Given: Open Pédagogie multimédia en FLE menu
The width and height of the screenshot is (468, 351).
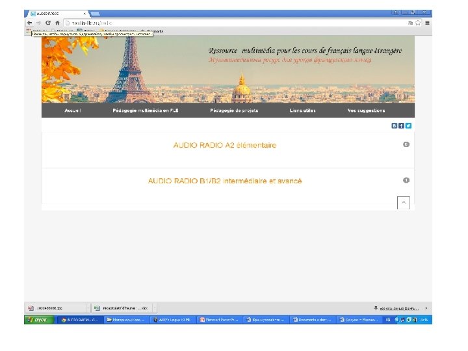Looking at the screenshot, I should [x=146, y=110].
